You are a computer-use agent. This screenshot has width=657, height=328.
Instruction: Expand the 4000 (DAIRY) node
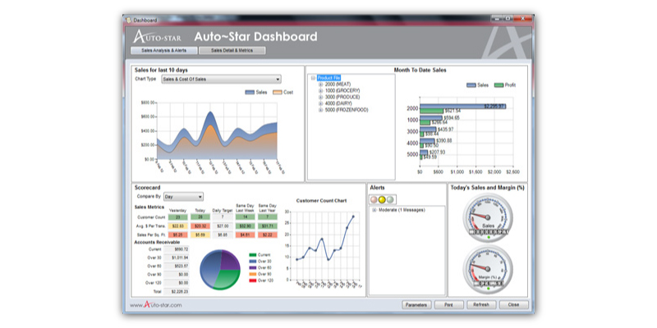[320, 103]
